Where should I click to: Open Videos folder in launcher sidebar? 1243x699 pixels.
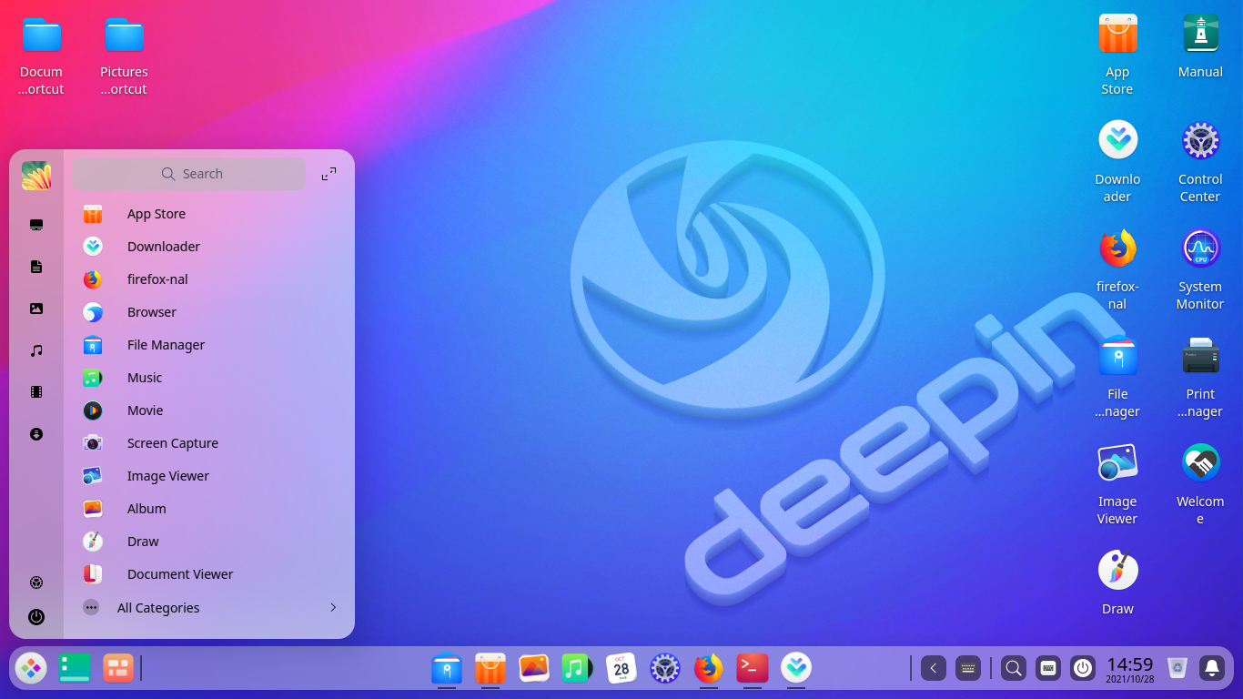(36, 392)
